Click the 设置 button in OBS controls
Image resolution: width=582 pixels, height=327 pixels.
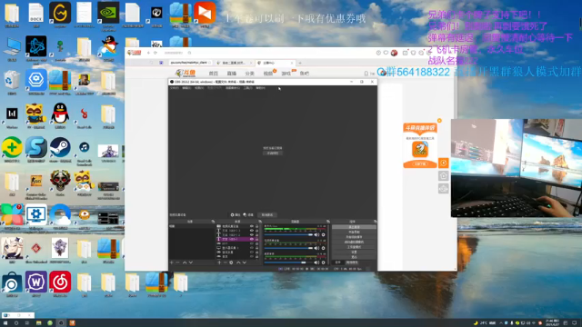pos(354,252)
